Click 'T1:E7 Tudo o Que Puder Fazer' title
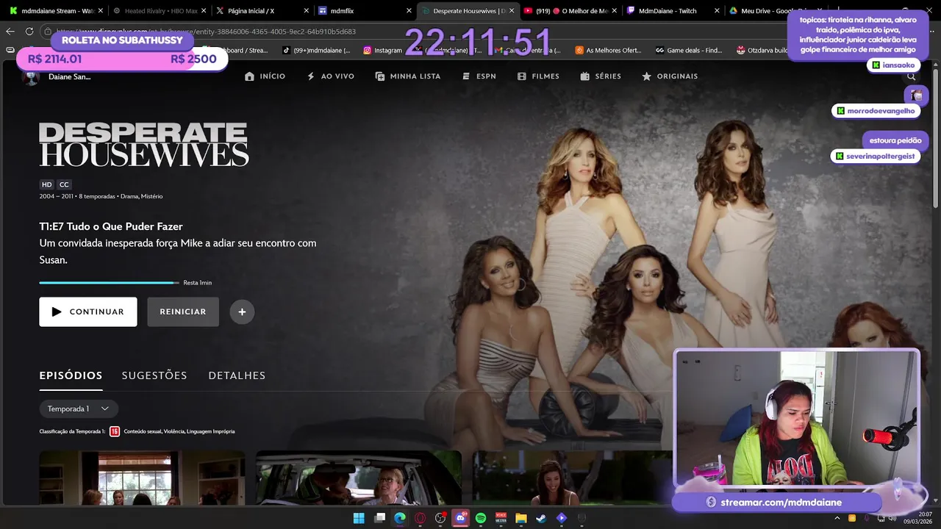 (x=111, y=226)
